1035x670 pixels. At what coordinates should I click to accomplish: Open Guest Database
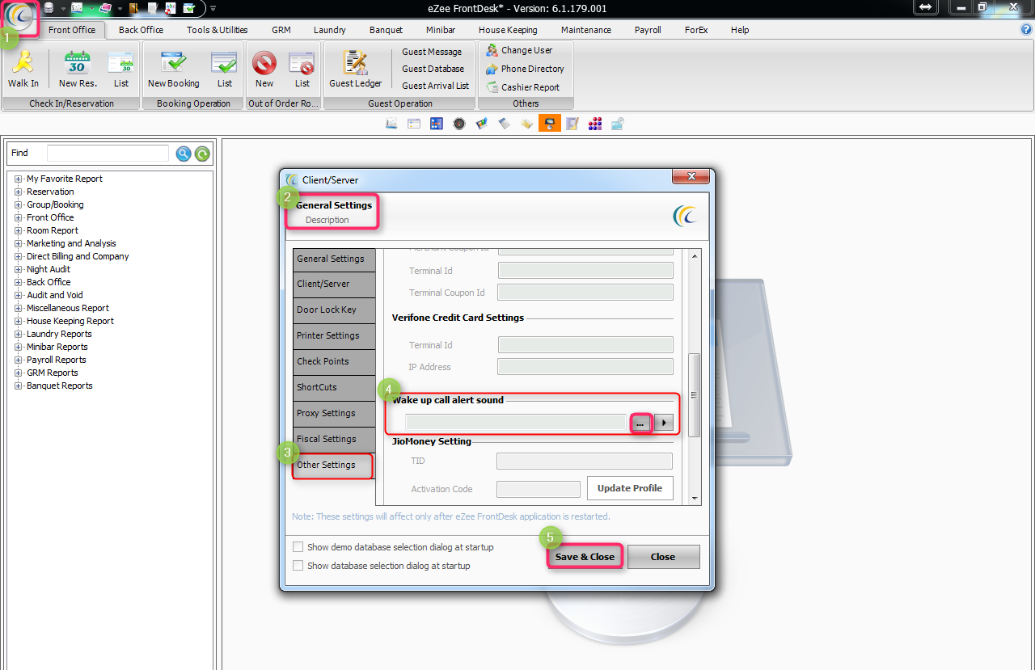433,69
